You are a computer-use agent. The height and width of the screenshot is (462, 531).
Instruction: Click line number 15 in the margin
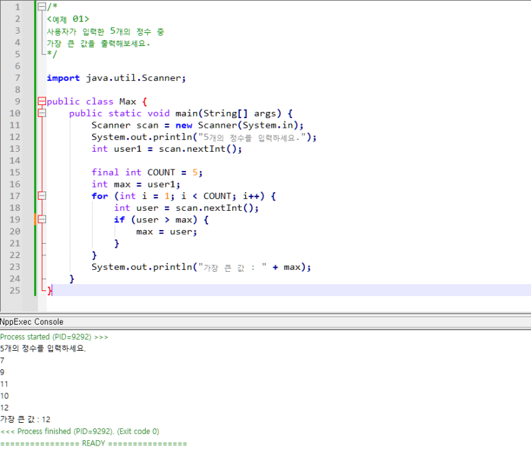[15, 172]
